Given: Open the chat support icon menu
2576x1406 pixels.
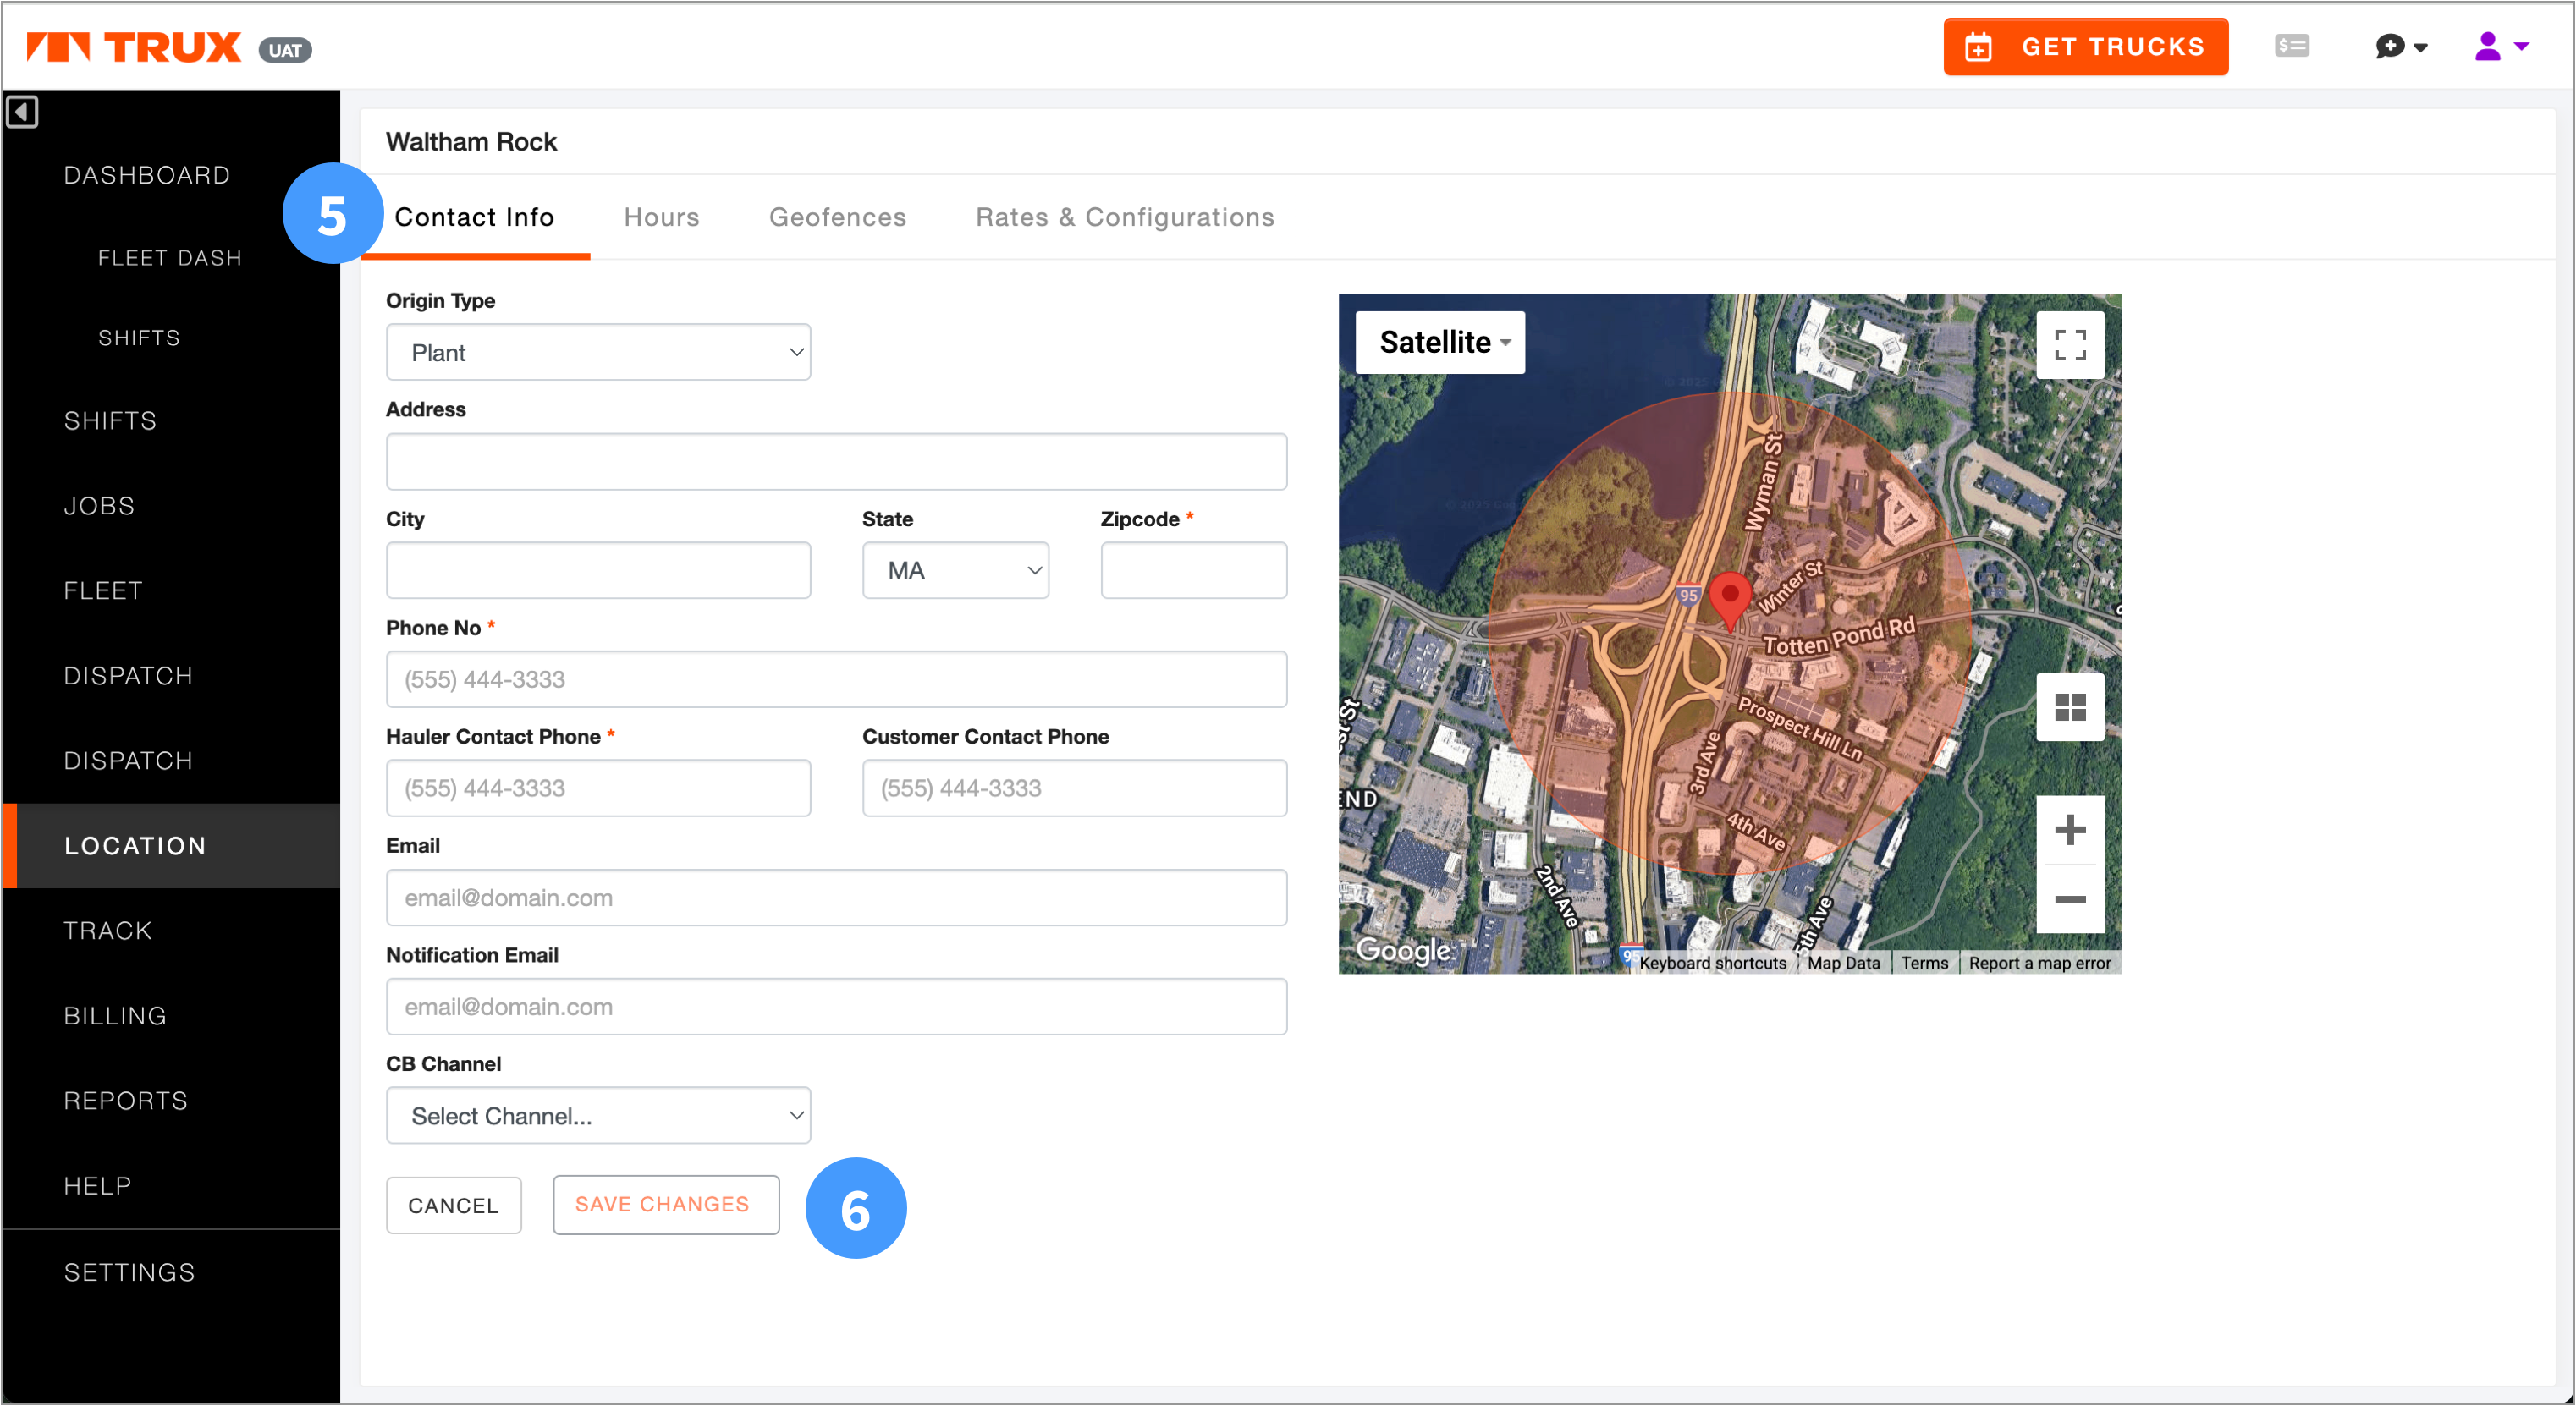Looking at the screenshot, I should (x=2401, y=46).
